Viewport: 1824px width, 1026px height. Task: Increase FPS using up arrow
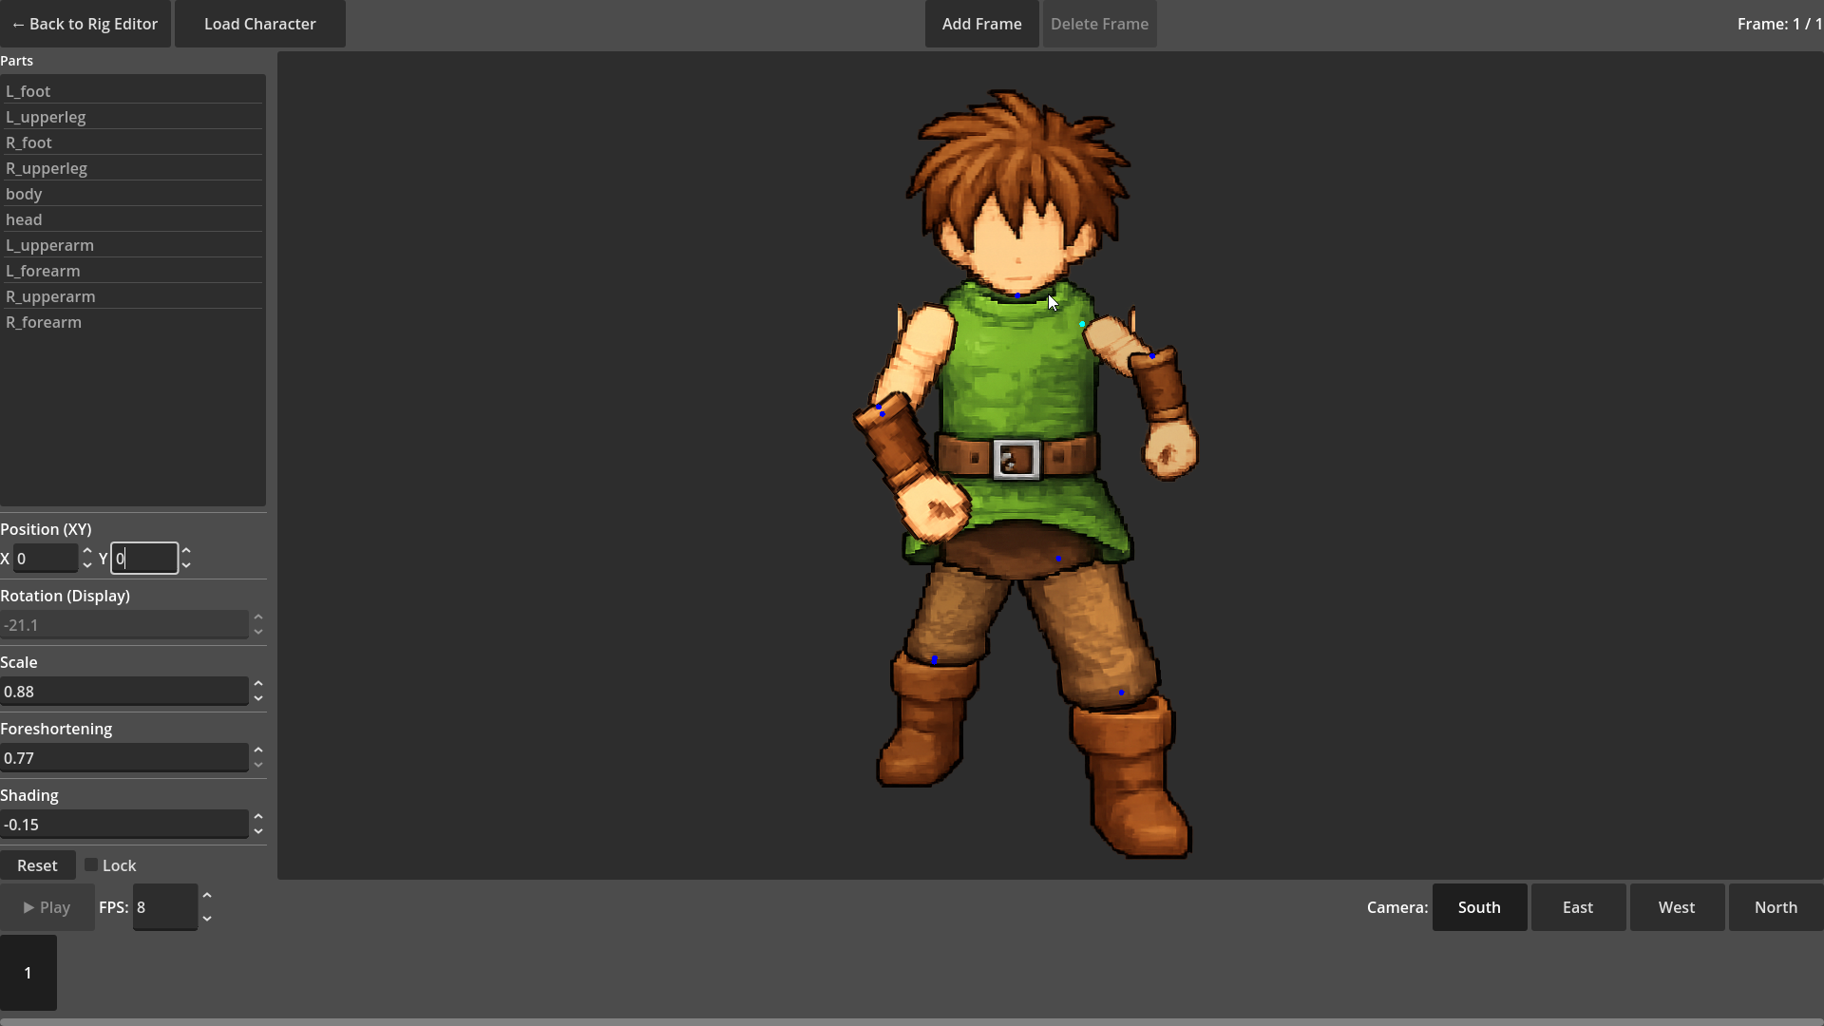pos(207,896)
